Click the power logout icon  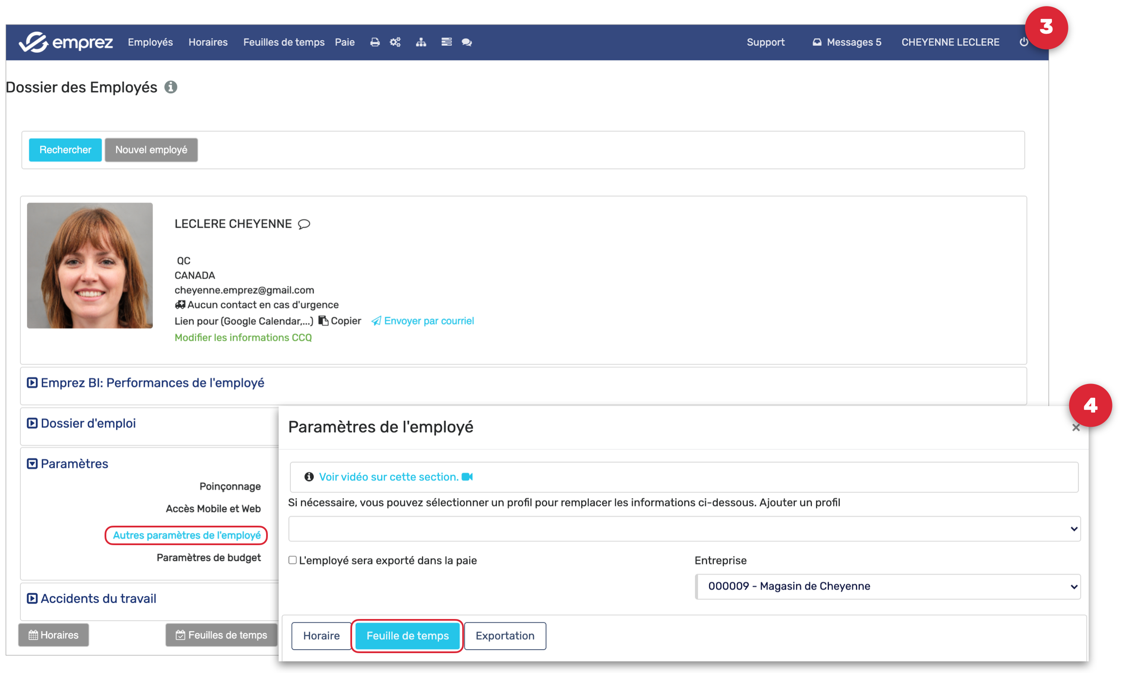(1023, 42)
